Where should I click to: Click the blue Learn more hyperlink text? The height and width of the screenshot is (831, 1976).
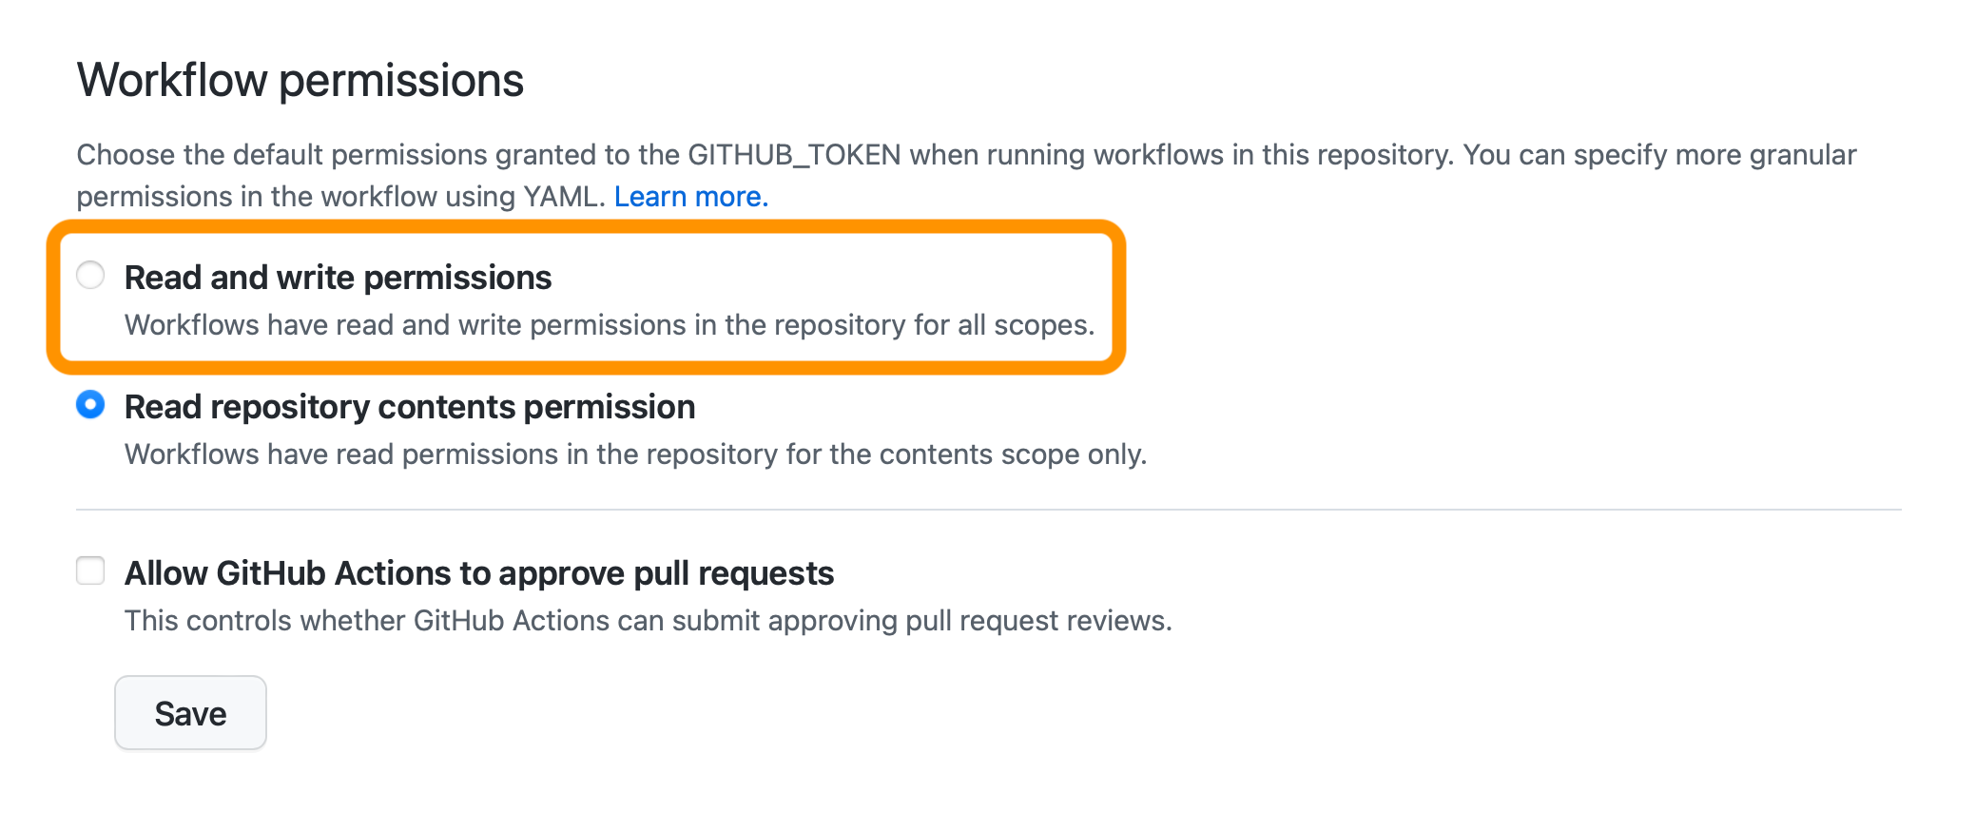click(691, 196)
